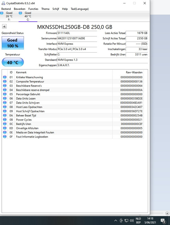
Task: Click the Inschakelingen value 33 keer
Action: click(x=137, y=49)
